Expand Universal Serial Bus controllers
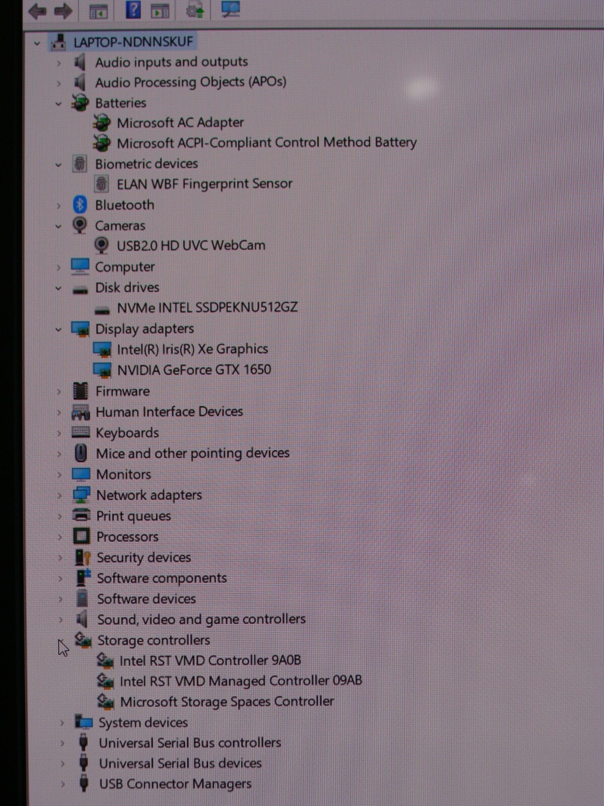Image resolution: width=604 pixels, height=806 pixels. (62, 743)
